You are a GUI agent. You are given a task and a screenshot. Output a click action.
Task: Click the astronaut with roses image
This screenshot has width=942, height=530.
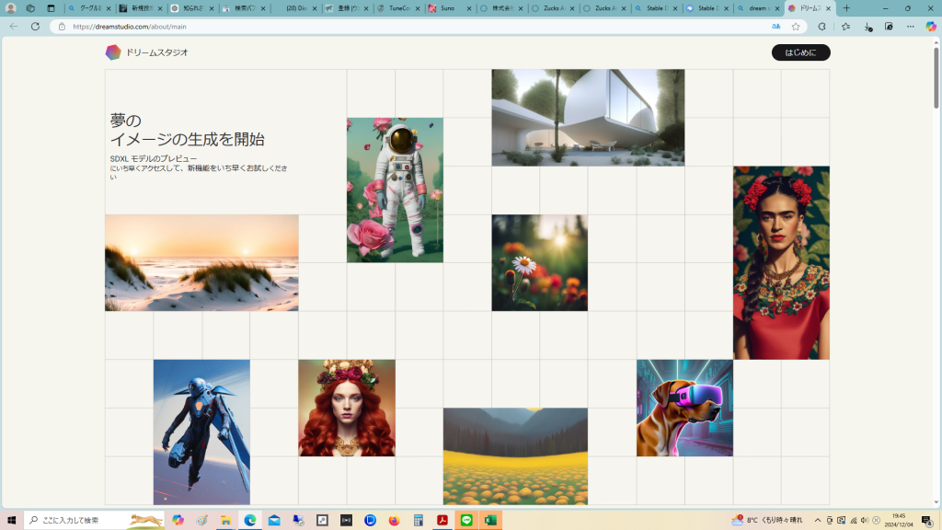(x=395, y=190)
